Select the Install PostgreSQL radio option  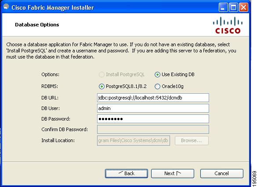(x=101, y=75)
